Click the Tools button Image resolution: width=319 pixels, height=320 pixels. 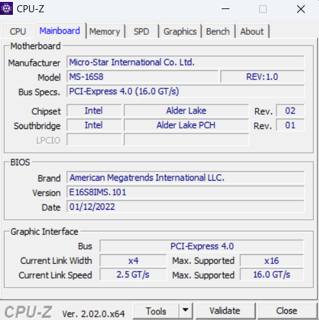click(156, 311)
